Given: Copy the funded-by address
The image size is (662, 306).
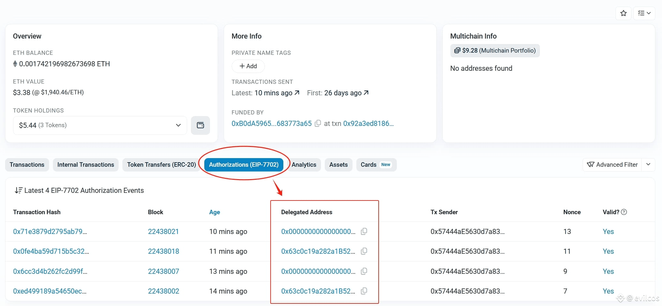Looking at the screenshot, I should coord(318,123).
